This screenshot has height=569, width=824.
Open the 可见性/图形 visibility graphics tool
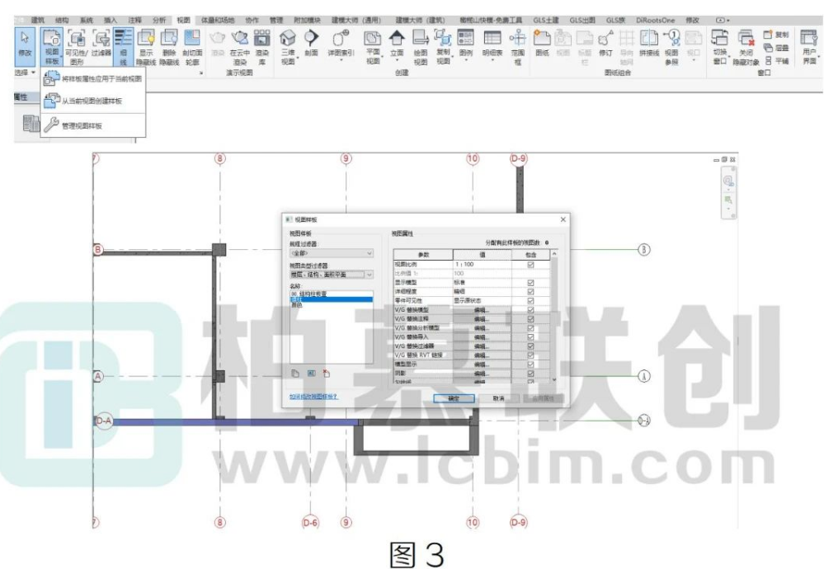tap(77, 46)
